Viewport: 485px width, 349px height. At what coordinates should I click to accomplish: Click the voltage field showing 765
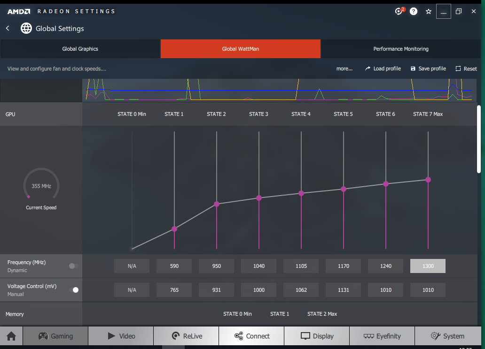174,290
